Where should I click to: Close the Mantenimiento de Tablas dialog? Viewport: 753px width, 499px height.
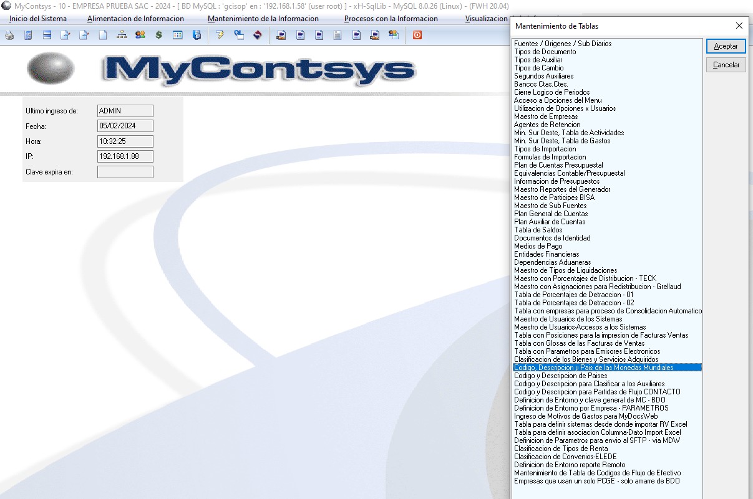tap(739, 26)
